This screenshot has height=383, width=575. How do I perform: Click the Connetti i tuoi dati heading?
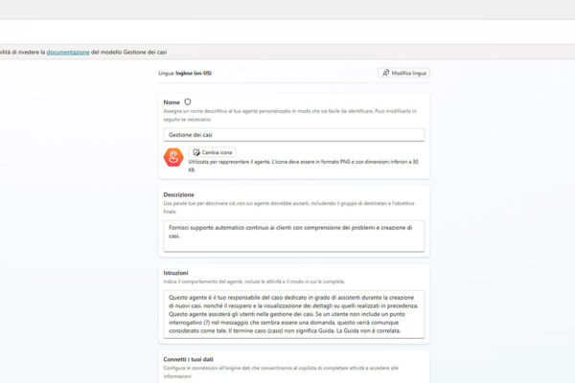[x=188, y=359]
